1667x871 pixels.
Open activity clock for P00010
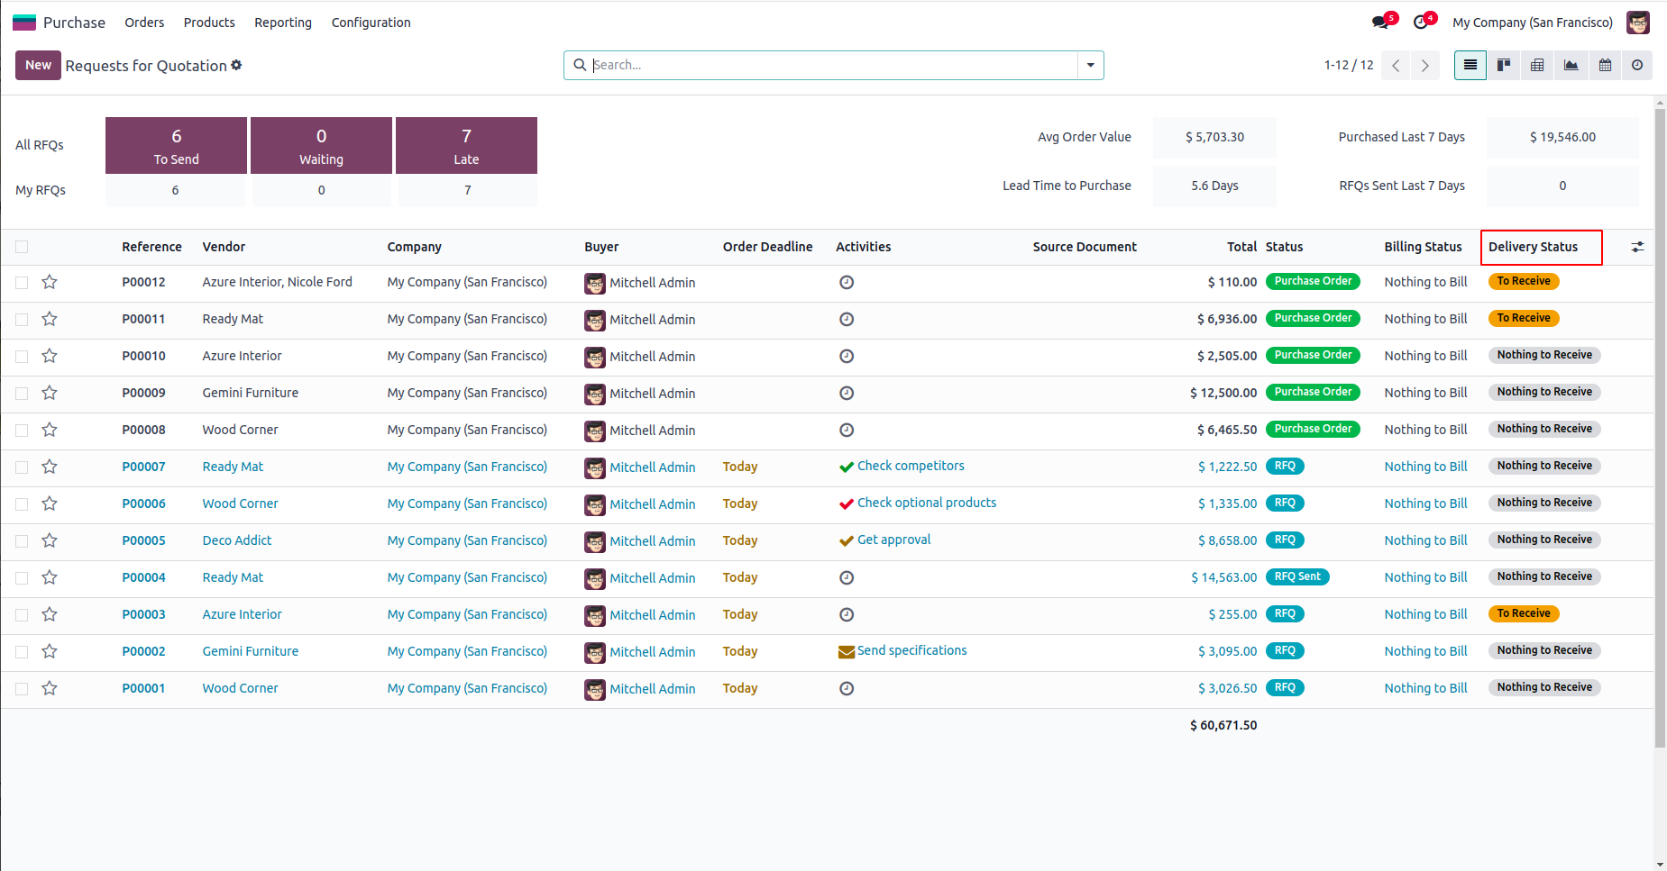pos(847,356)
